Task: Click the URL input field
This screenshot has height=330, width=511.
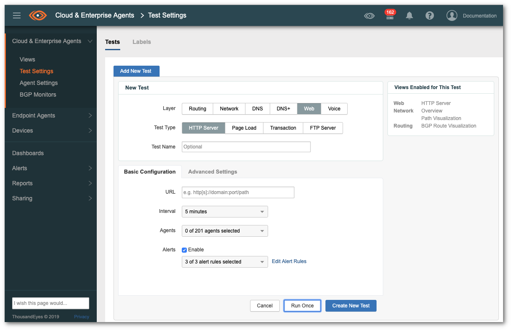Action: click(237, 192)
